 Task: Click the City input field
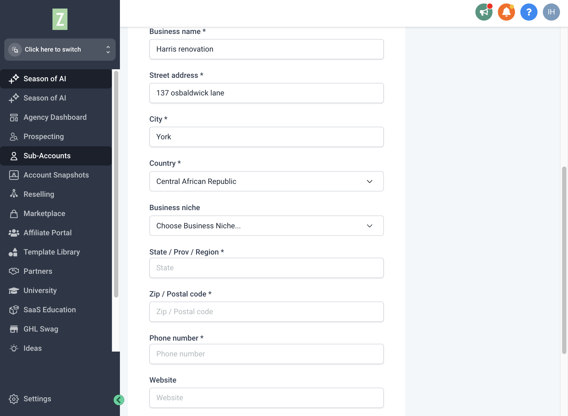[x=267, y=137]
